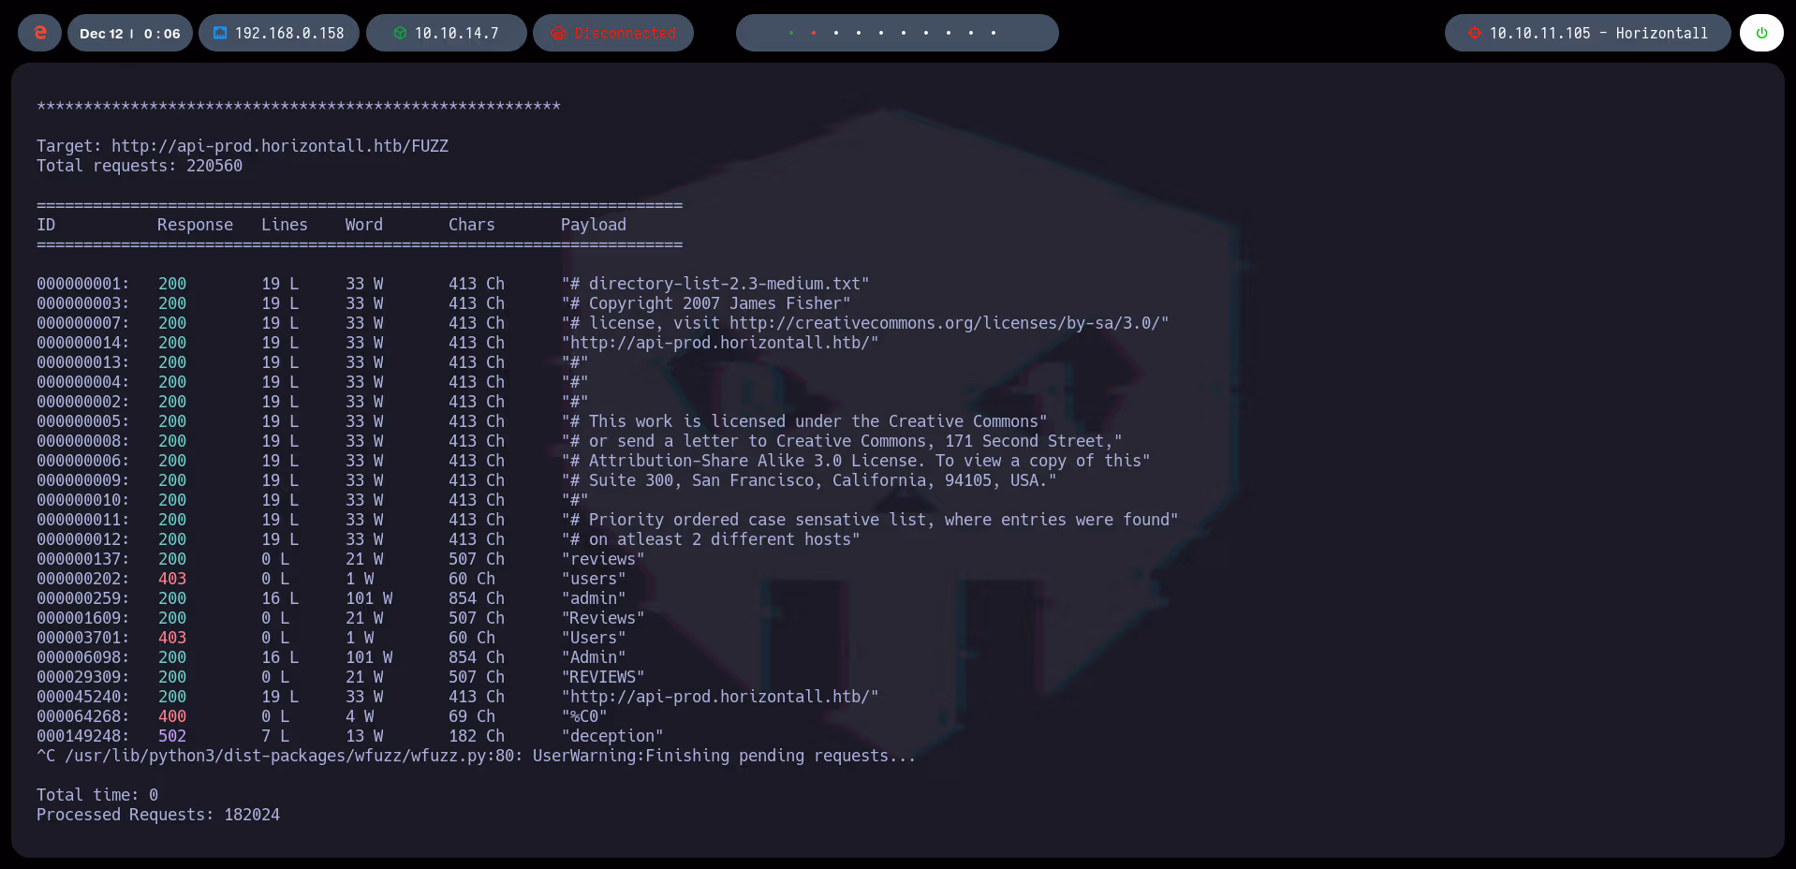1796x869 pixels.
Task: Click the Total requests: 220560 text
Action: [139, 166]
